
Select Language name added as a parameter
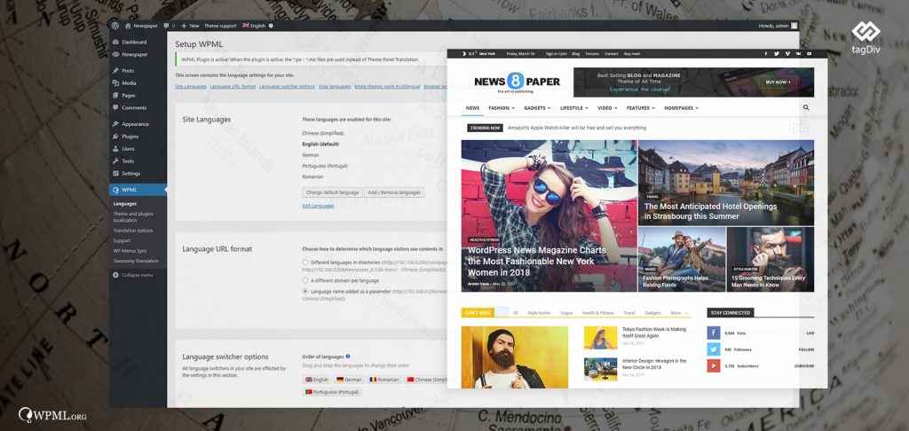[305, 292]
